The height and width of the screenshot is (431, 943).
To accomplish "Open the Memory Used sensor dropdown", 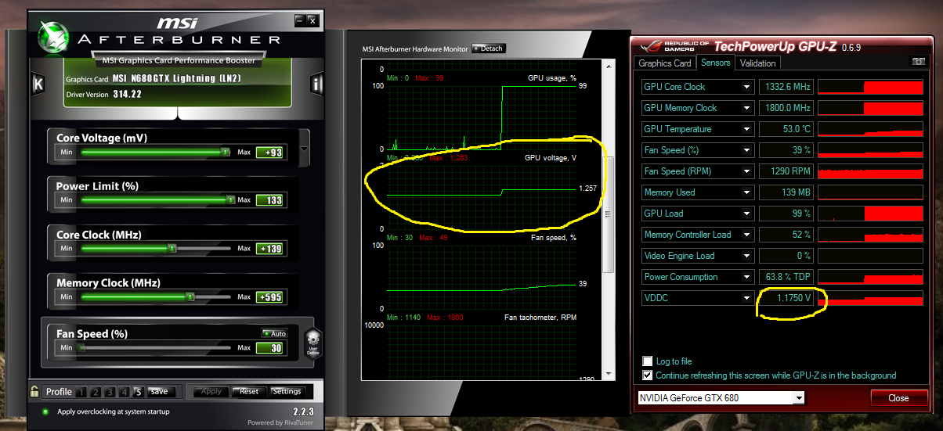I will click(747, 192).
